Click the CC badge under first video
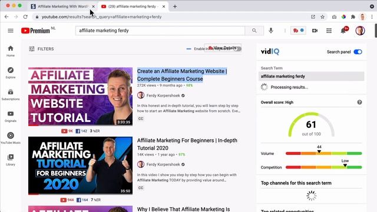Viewport: 377px width, 212px height. (141, 118)
